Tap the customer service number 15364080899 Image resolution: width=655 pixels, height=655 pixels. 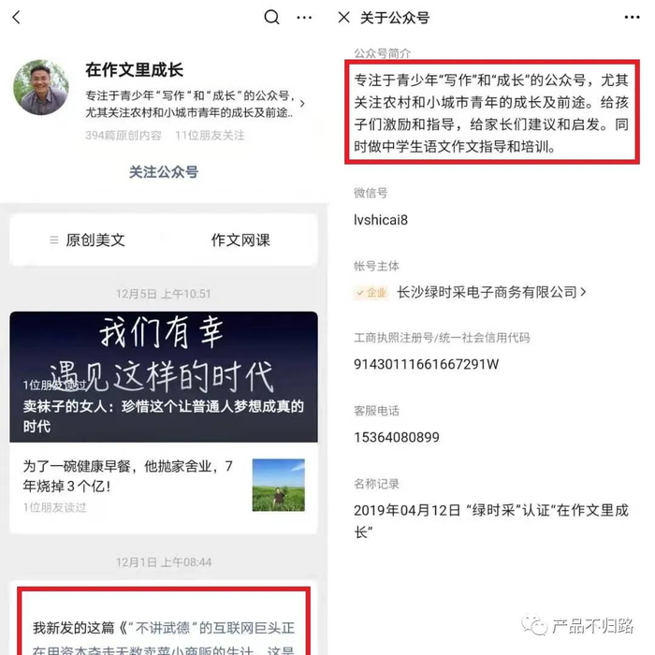[x=397, y=437]
